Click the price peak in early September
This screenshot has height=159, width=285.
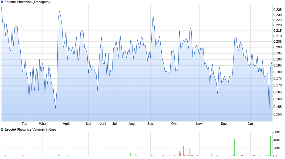point(153,15)
